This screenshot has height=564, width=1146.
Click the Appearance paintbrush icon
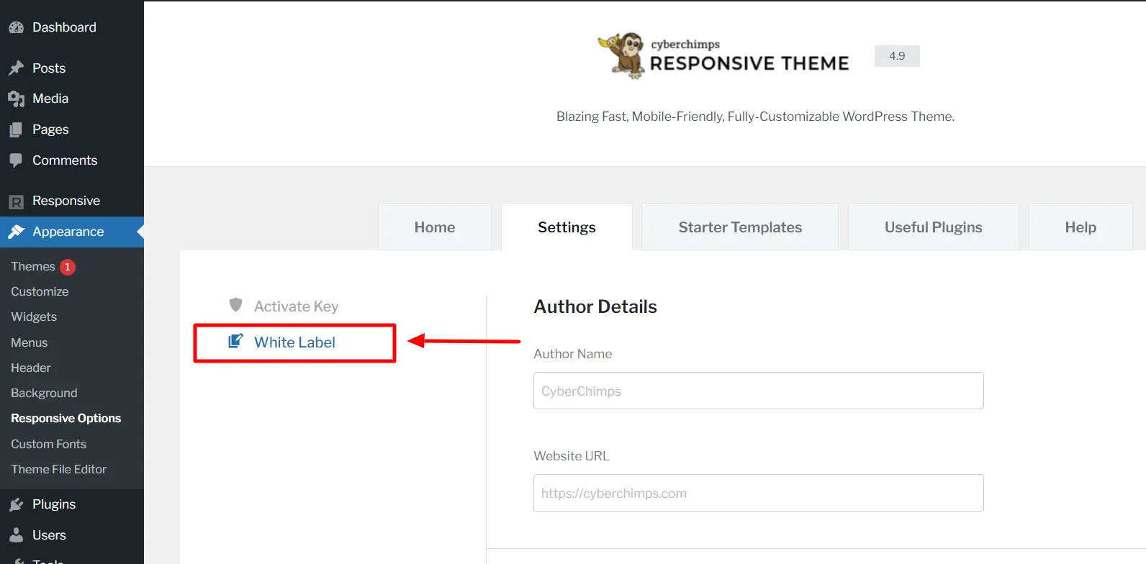(16, 232)
